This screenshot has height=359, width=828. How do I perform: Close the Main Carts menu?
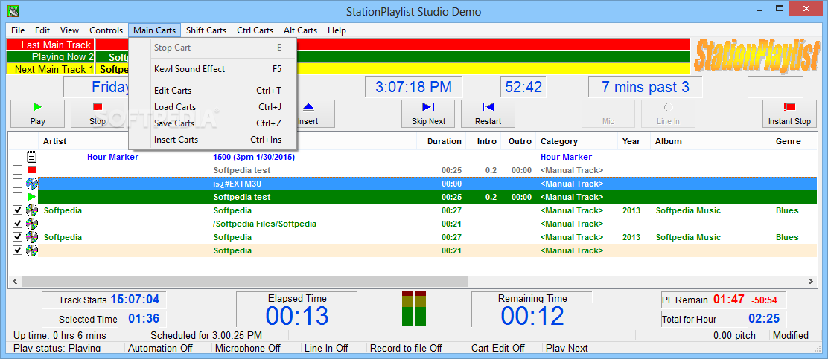click(155, 30)
